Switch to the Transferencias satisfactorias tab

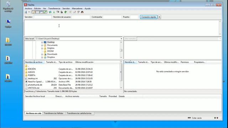click(x=79, y=113)
